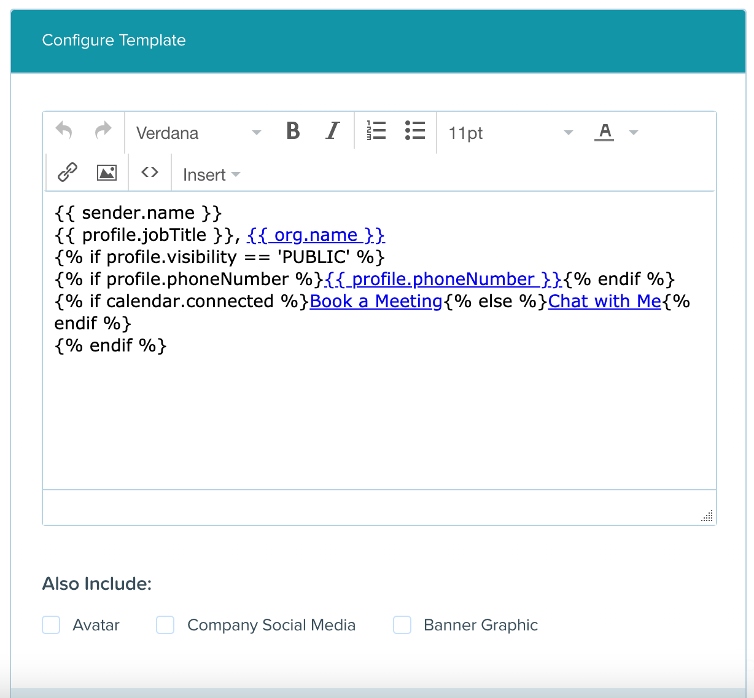Click the calendar.connected condition text
Image resolution: width=754 pixels, height=698 pixels.
(182, 301)
